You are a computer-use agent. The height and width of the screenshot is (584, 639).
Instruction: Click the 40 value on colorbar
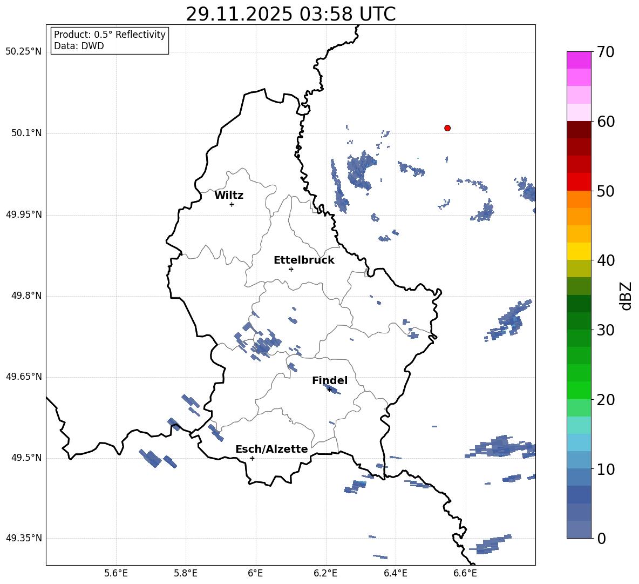coord(606,260)
